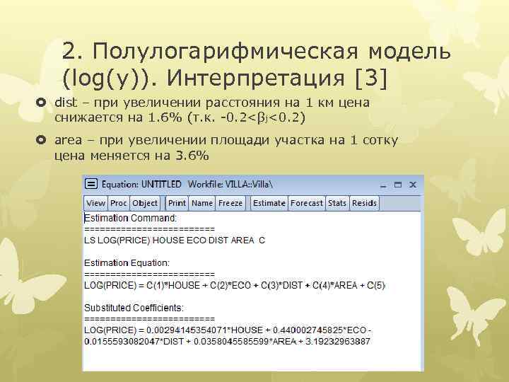Click the bullet text starting with 'area'
Image resolution: width=509 pixels, height=382 pixels.
[x=226, y=148]
